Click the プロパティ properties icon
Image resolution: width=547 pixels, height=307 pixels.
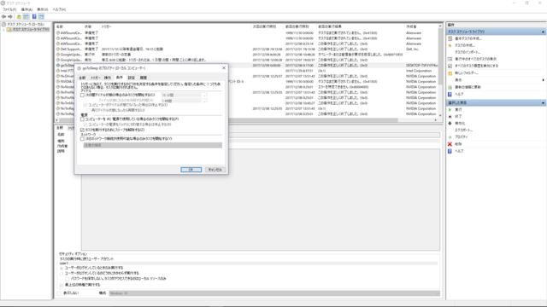coord(450,137)
